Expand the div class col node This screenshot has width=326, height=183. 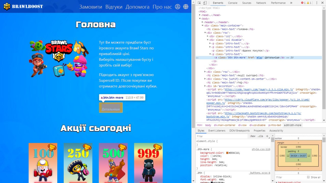[x=208, y=36]
